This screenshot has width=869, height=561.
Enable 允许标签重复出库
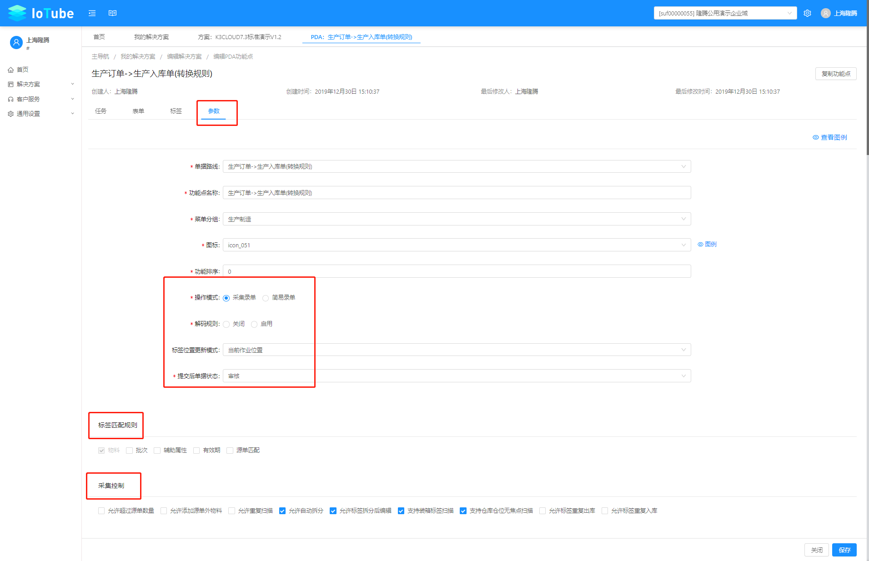[x=542, y=511]
